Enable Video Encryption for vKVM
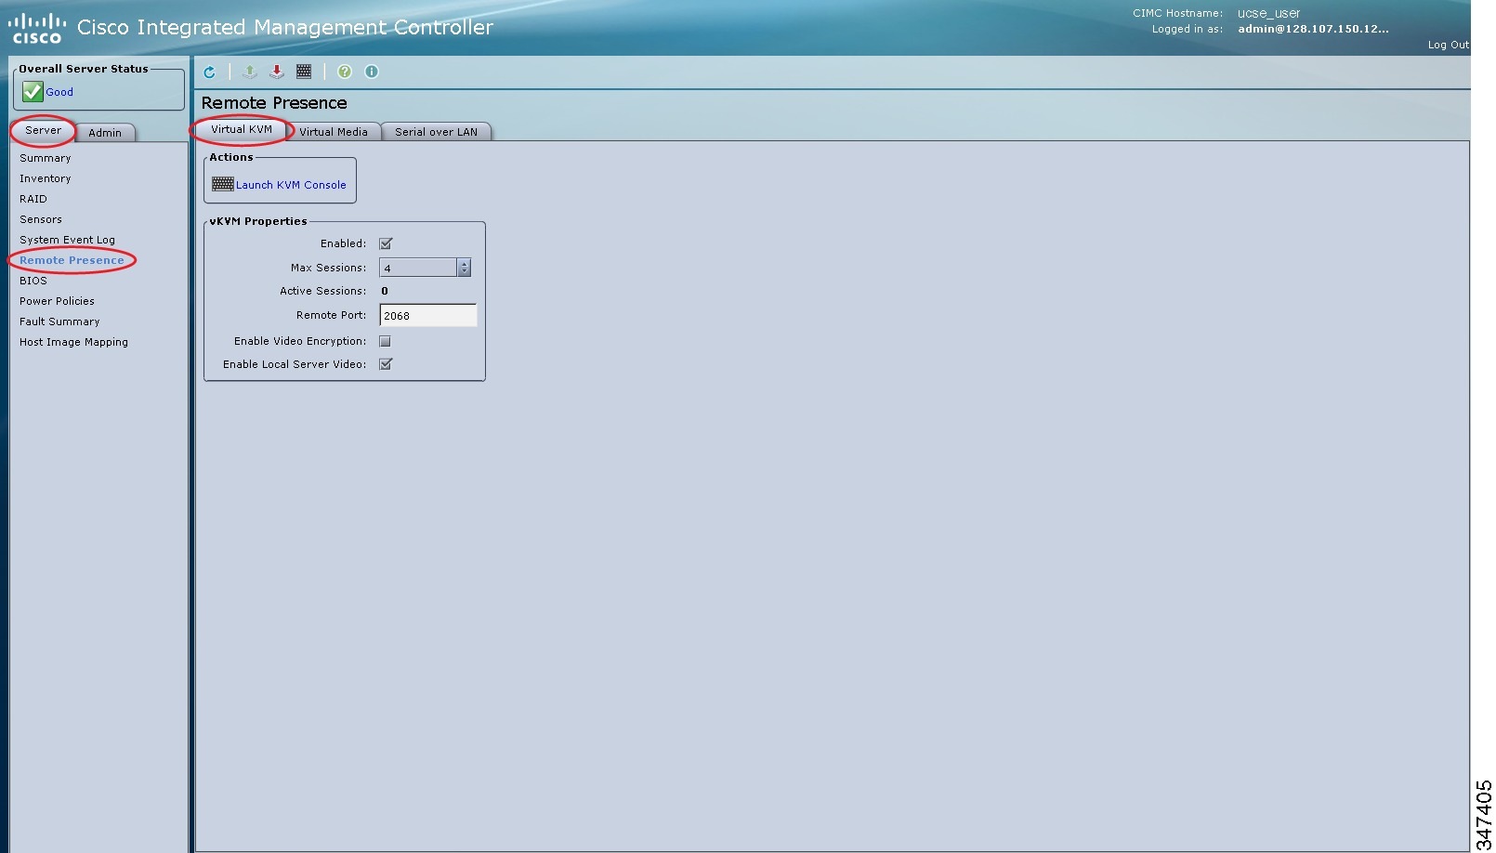Viewport: 1496px width, 853px height. coord(385,340)
